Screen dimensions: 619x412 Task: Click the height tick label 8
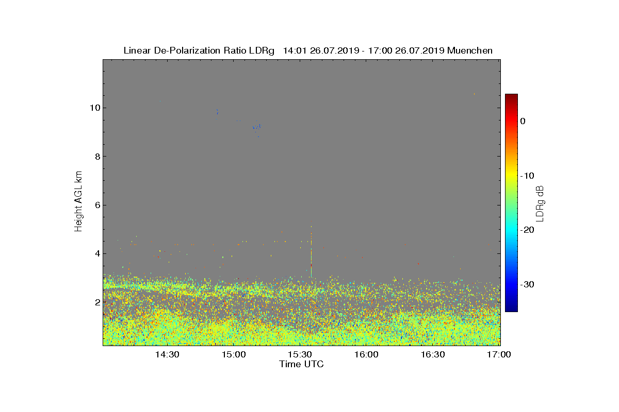(97, 156)
